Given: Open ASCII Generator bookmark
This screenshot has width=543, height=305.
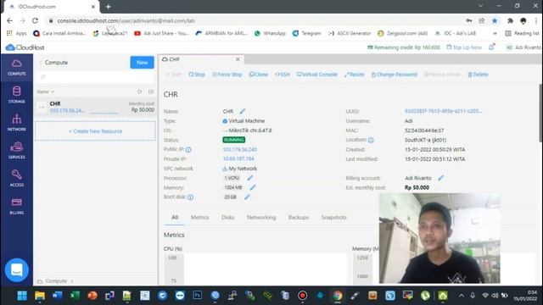Looking at the screenshot, I should [350, 33].
